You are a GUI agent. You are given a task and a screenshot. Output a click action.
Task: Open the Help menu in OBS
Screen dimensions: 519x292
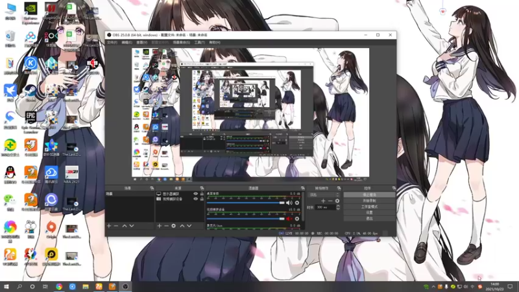215,42
